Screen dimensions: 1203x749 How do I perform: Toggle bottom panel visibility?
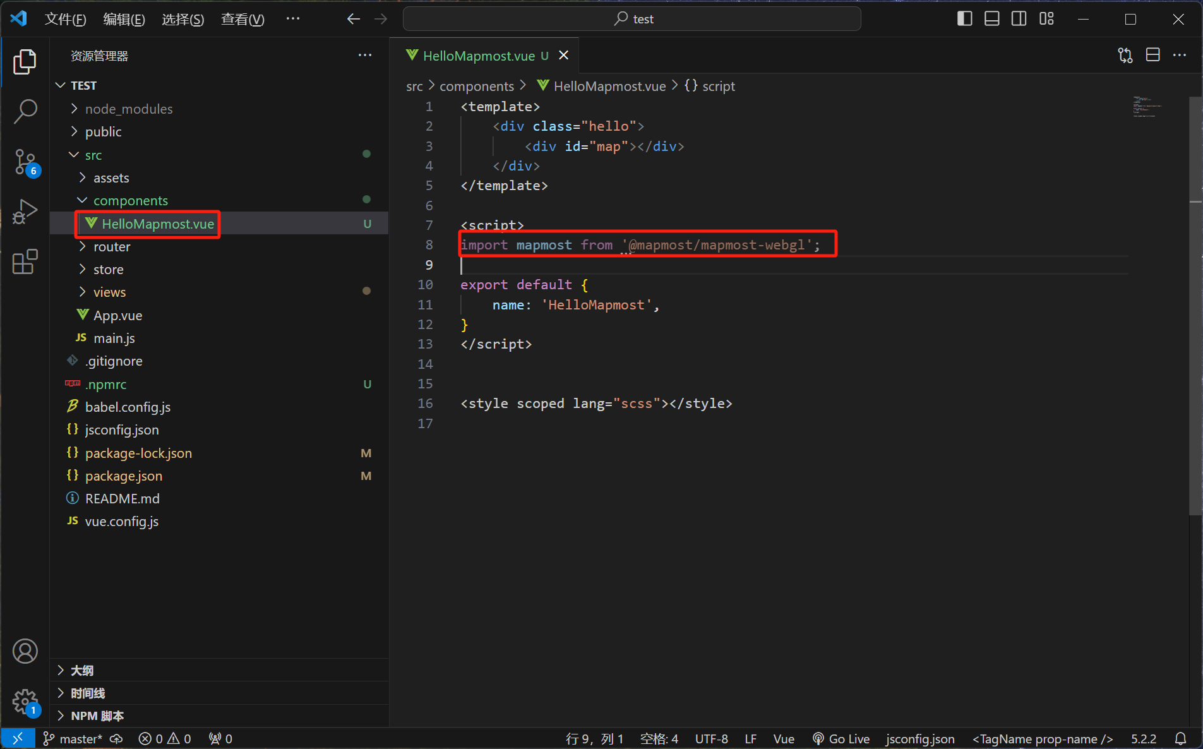(991, 19)
